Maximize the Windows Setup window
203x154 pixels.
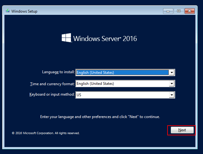(179, 11)
